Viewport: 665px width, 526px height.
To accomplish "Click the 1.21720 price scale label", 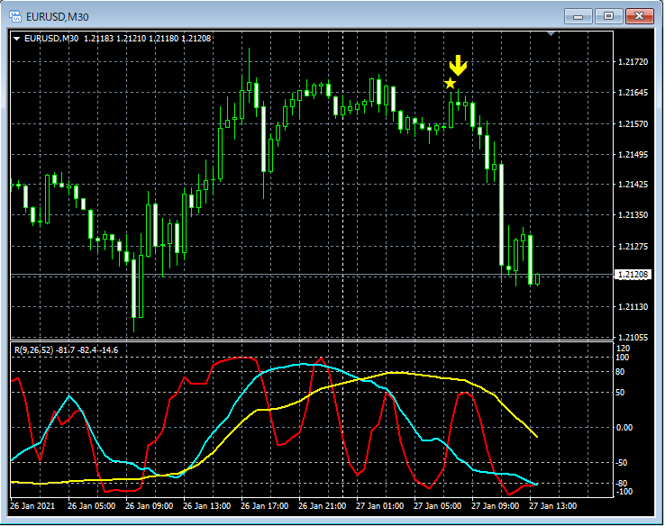I will click(x=633, y=62).
